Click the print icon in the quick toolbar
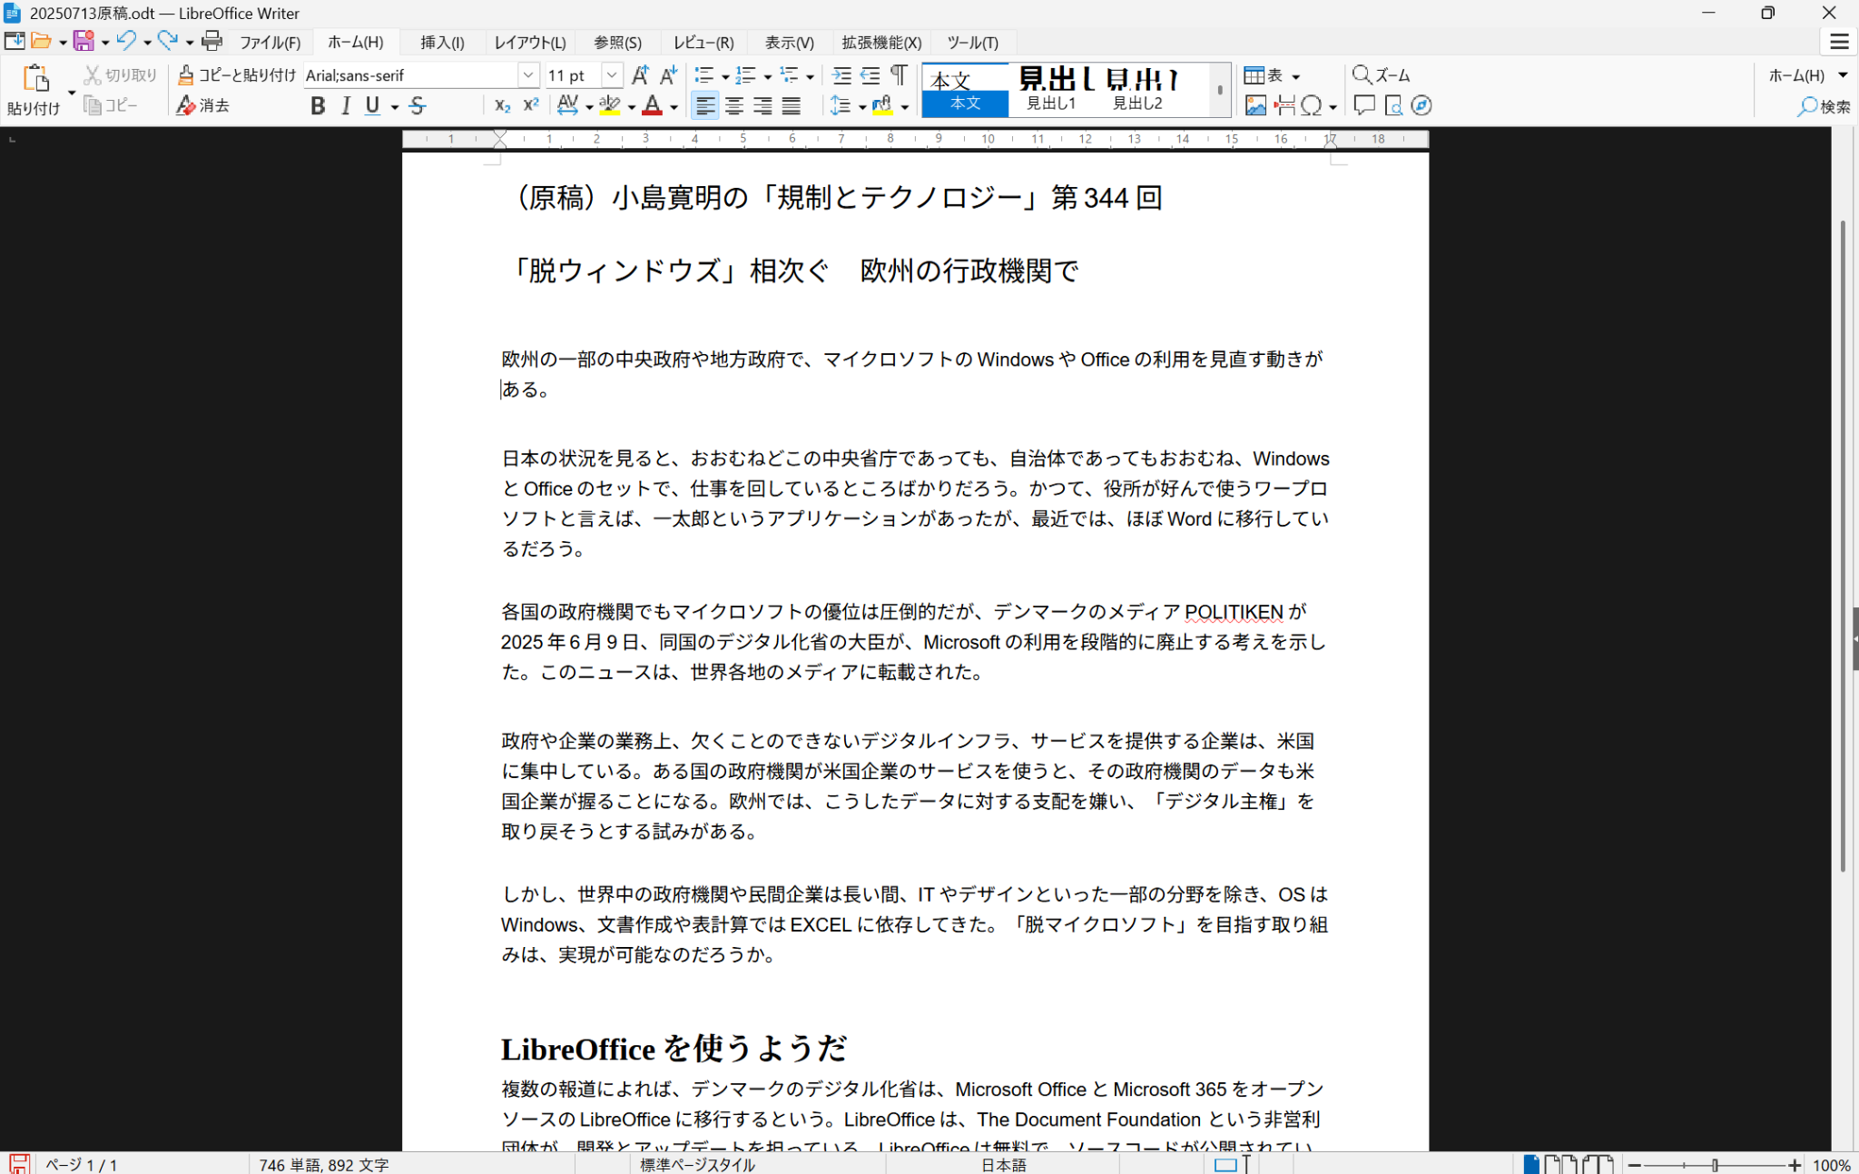Screen dimensions: 1859x1174 [x=211, y=41]
